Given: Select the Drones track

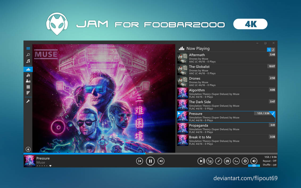Looking at the screenshot, I should coord(226,82).
